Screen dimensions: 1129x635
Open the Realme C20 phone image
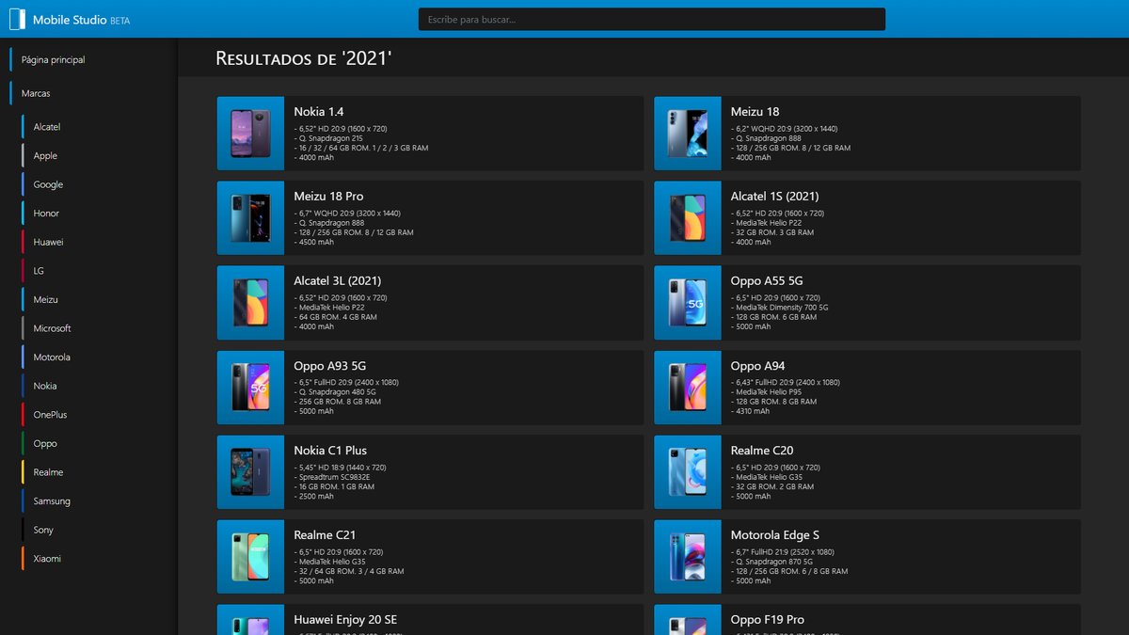[688, 472]
